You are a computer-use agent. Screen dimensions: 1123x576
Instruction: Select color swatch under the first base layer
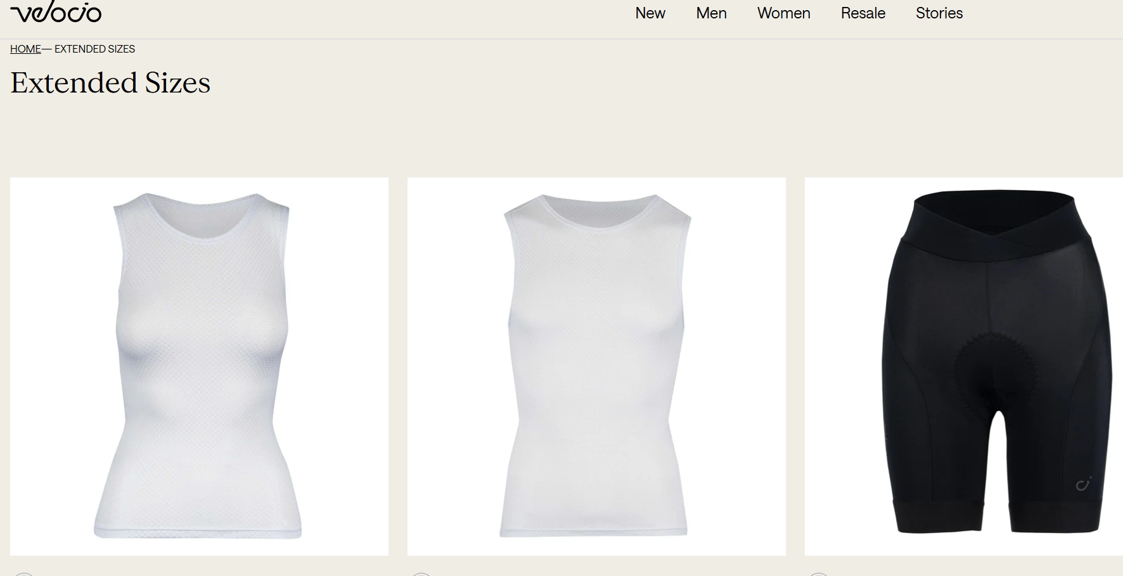(x=23, y=573)
